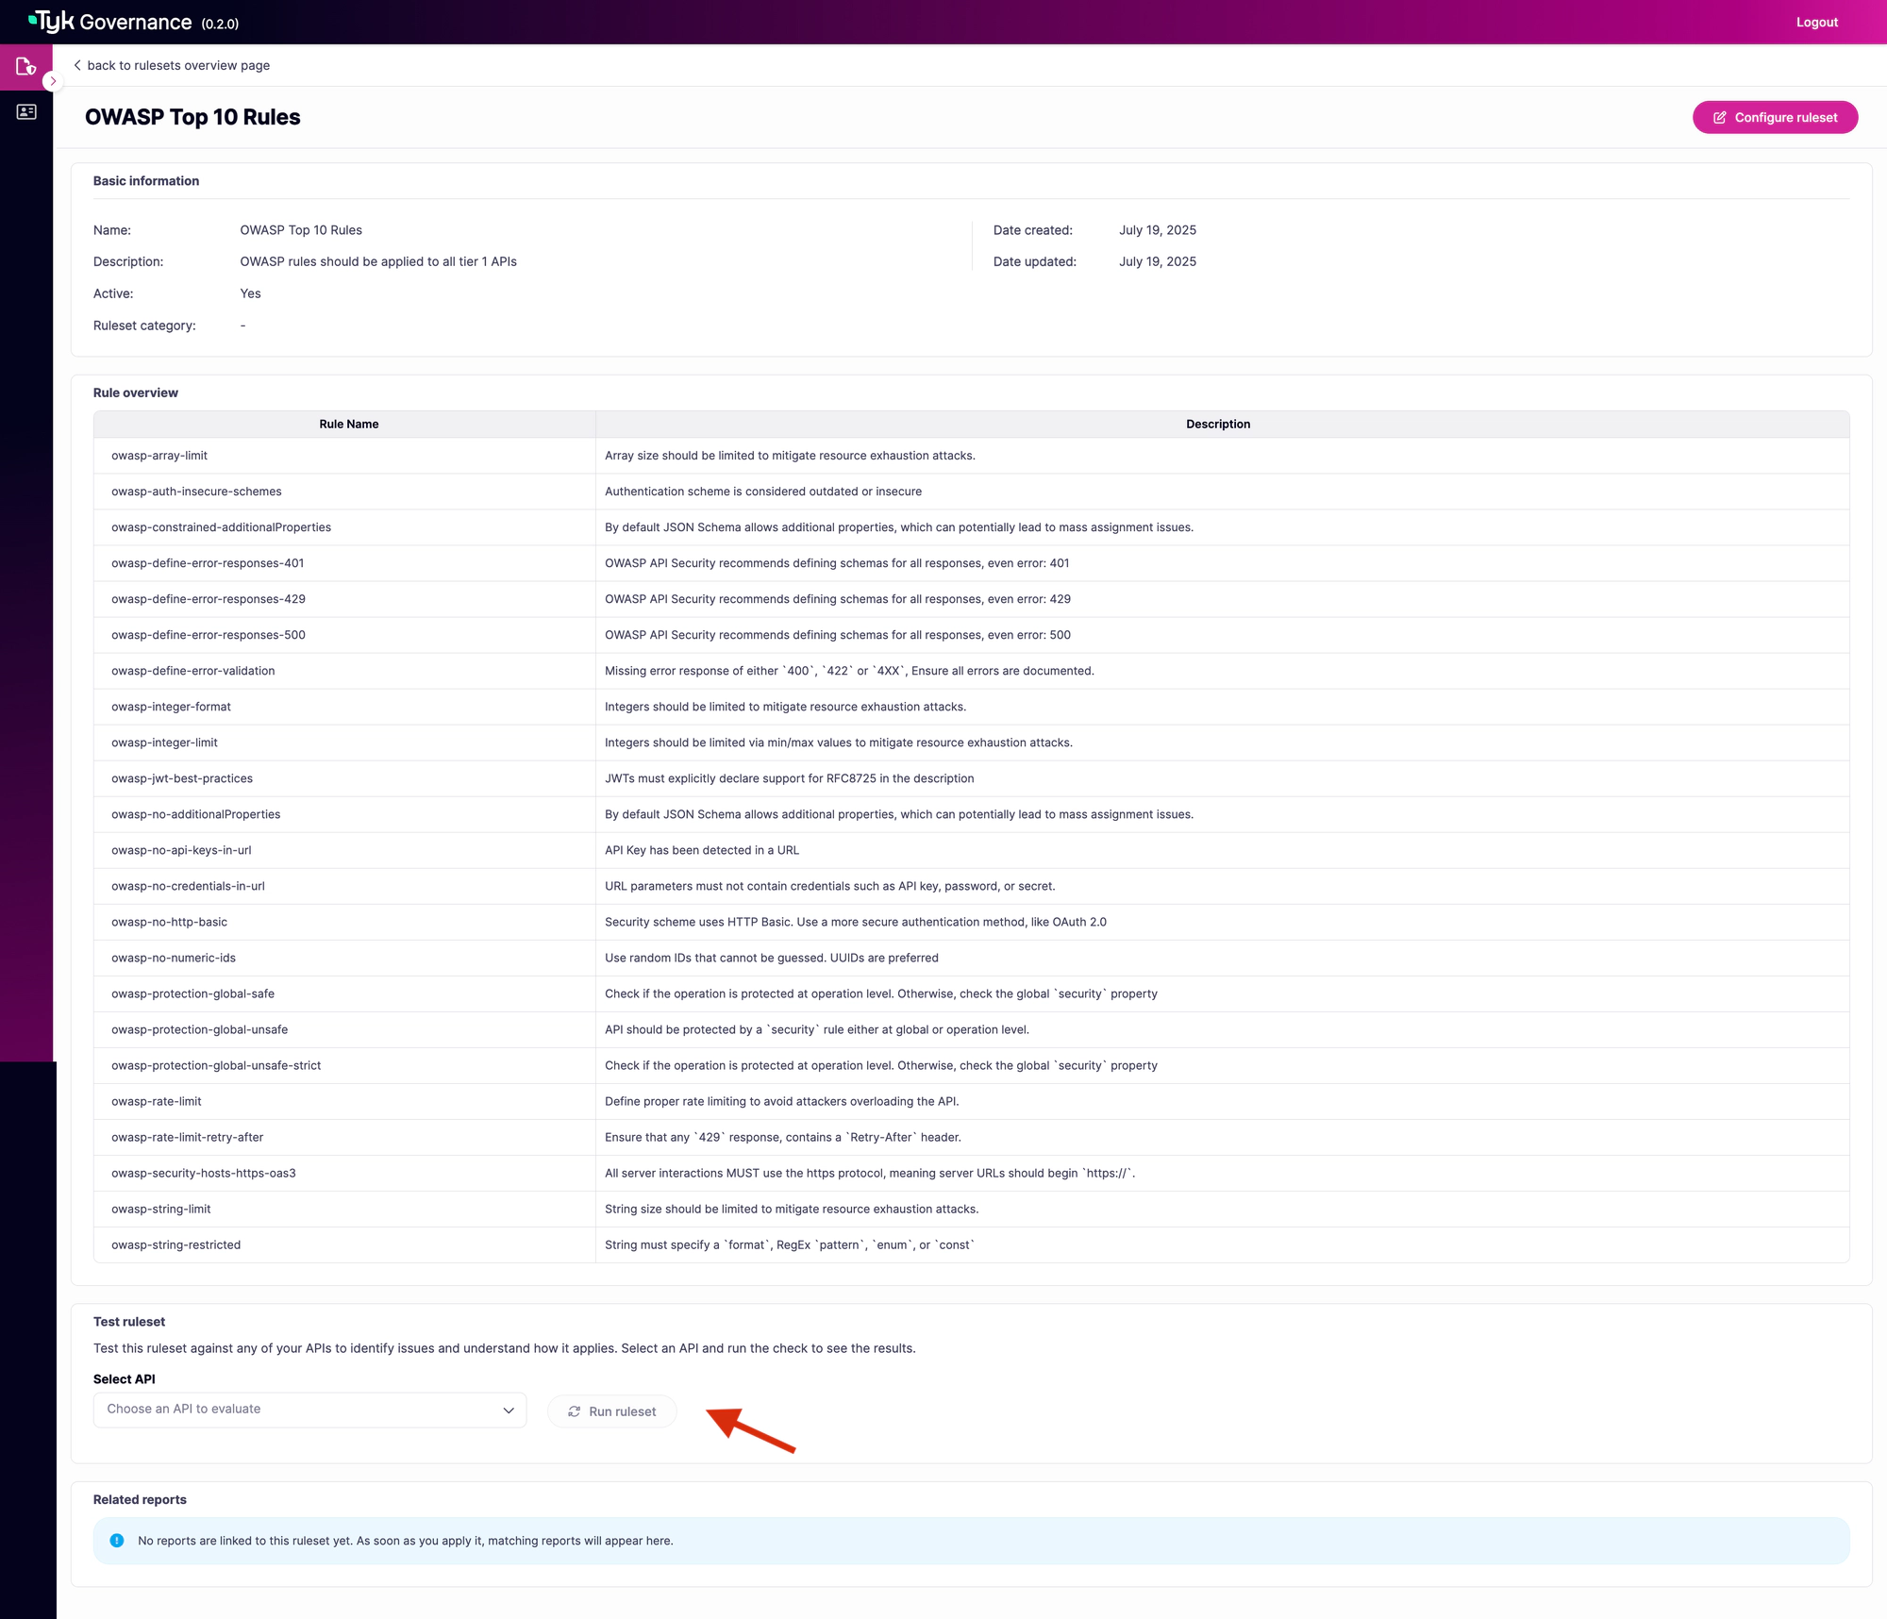Open the ID card sidebar icon

(x=26, y=112)
